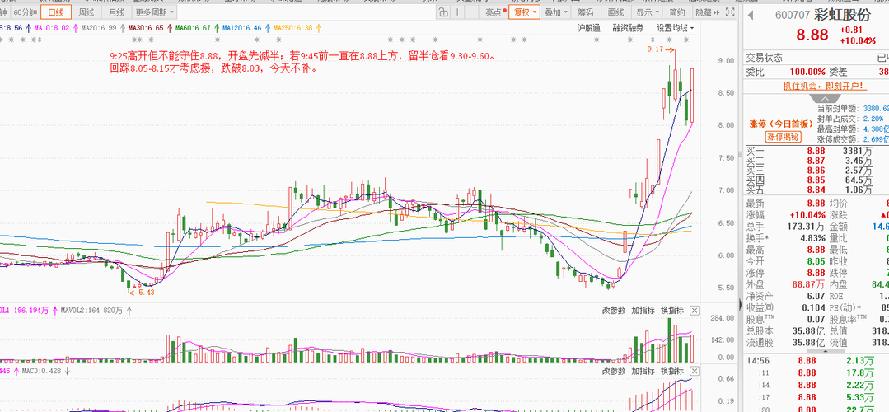Screen dimensions: 889x412
Task: Click MA60:6.67 label
Action: (194, 27)
